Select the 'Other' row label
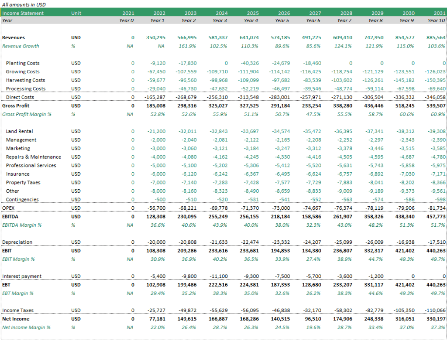The height and width of the screenshot is (341, 447). [12, 191]
